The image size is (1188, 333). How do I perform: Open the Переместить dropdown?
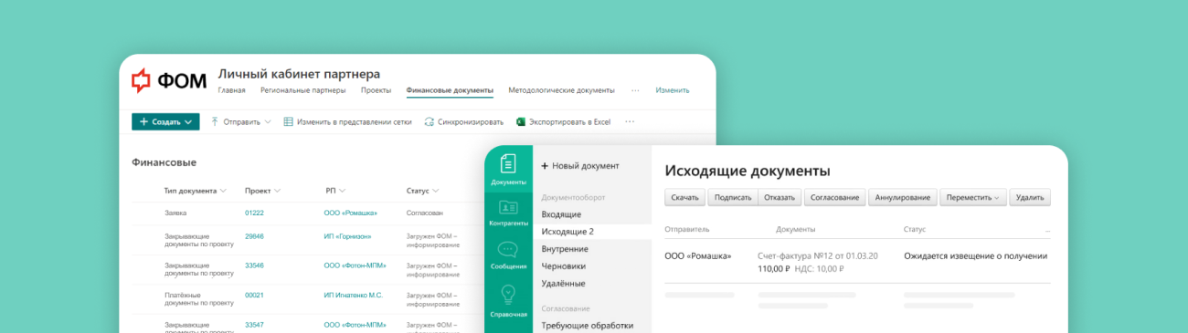tap(972, 197)
